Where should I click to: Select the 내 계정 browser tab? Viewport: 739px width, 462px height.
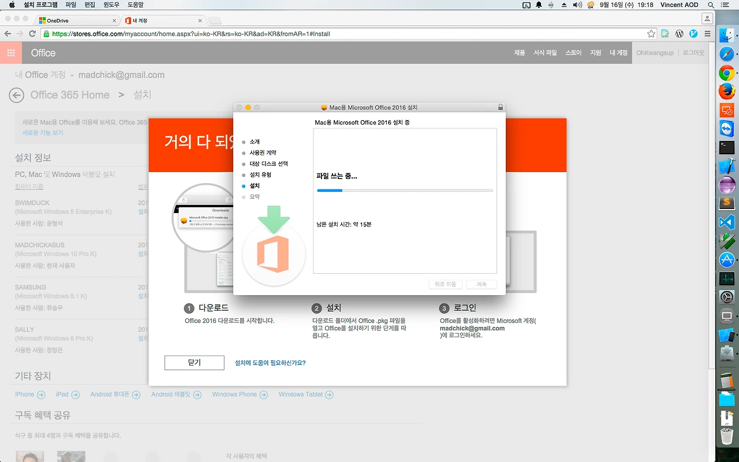click(163, 20)
